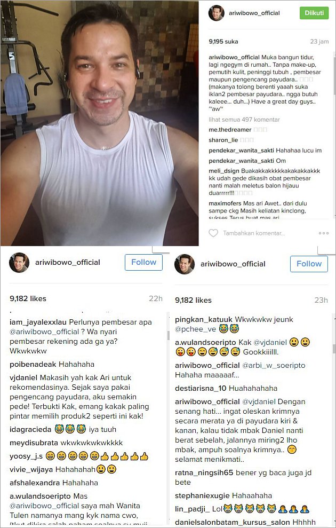Add a comment in 'Tambahkan komentar' field
336x528 pixels.
[254, 233]
